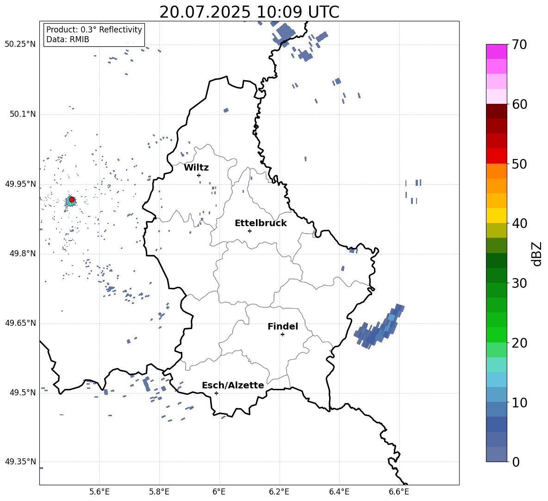Click the dark maroon swatch below 60
The image size is (548, 501).
496,111
